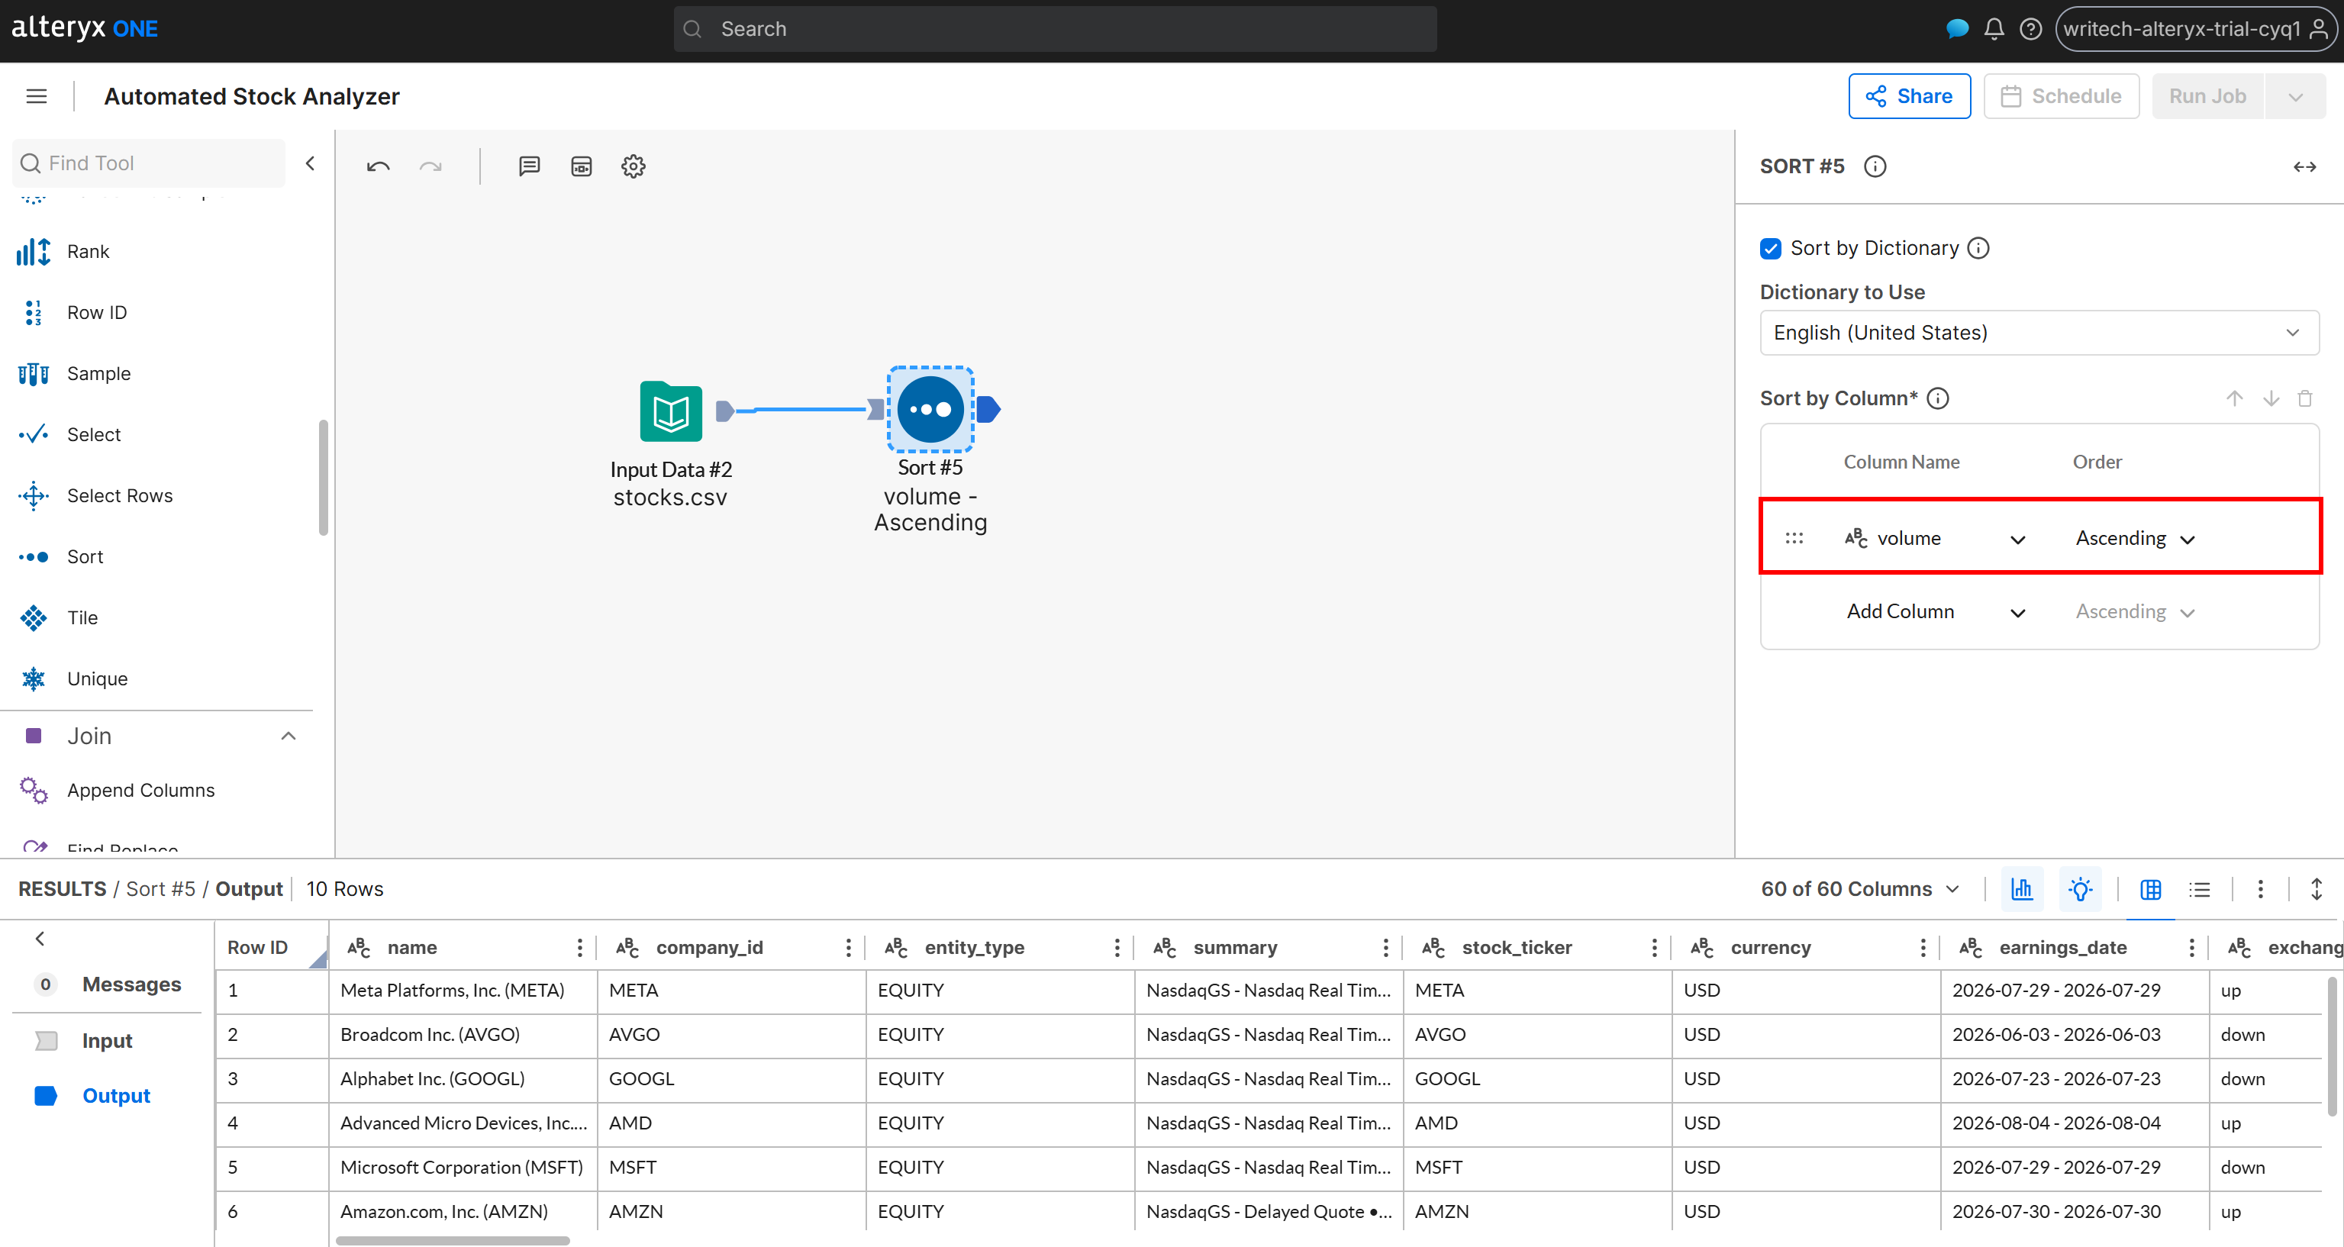Switch results to list view
This screenshot has height=1247, width=2344.
coord(2199,890)
